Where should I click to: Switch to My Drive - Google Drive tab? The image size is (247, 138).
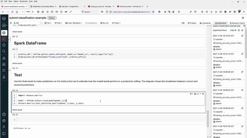[x=72, y=7]
